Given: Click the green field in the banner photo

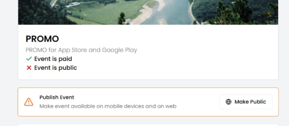Looking at the screenshot, I should [x=100, y=12].
